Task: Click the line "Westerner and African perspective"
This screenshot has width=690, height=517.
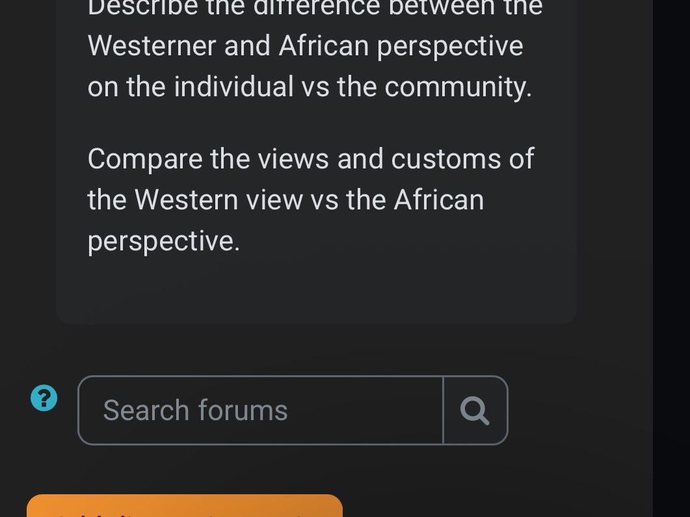Action: (x=305, y=46)
